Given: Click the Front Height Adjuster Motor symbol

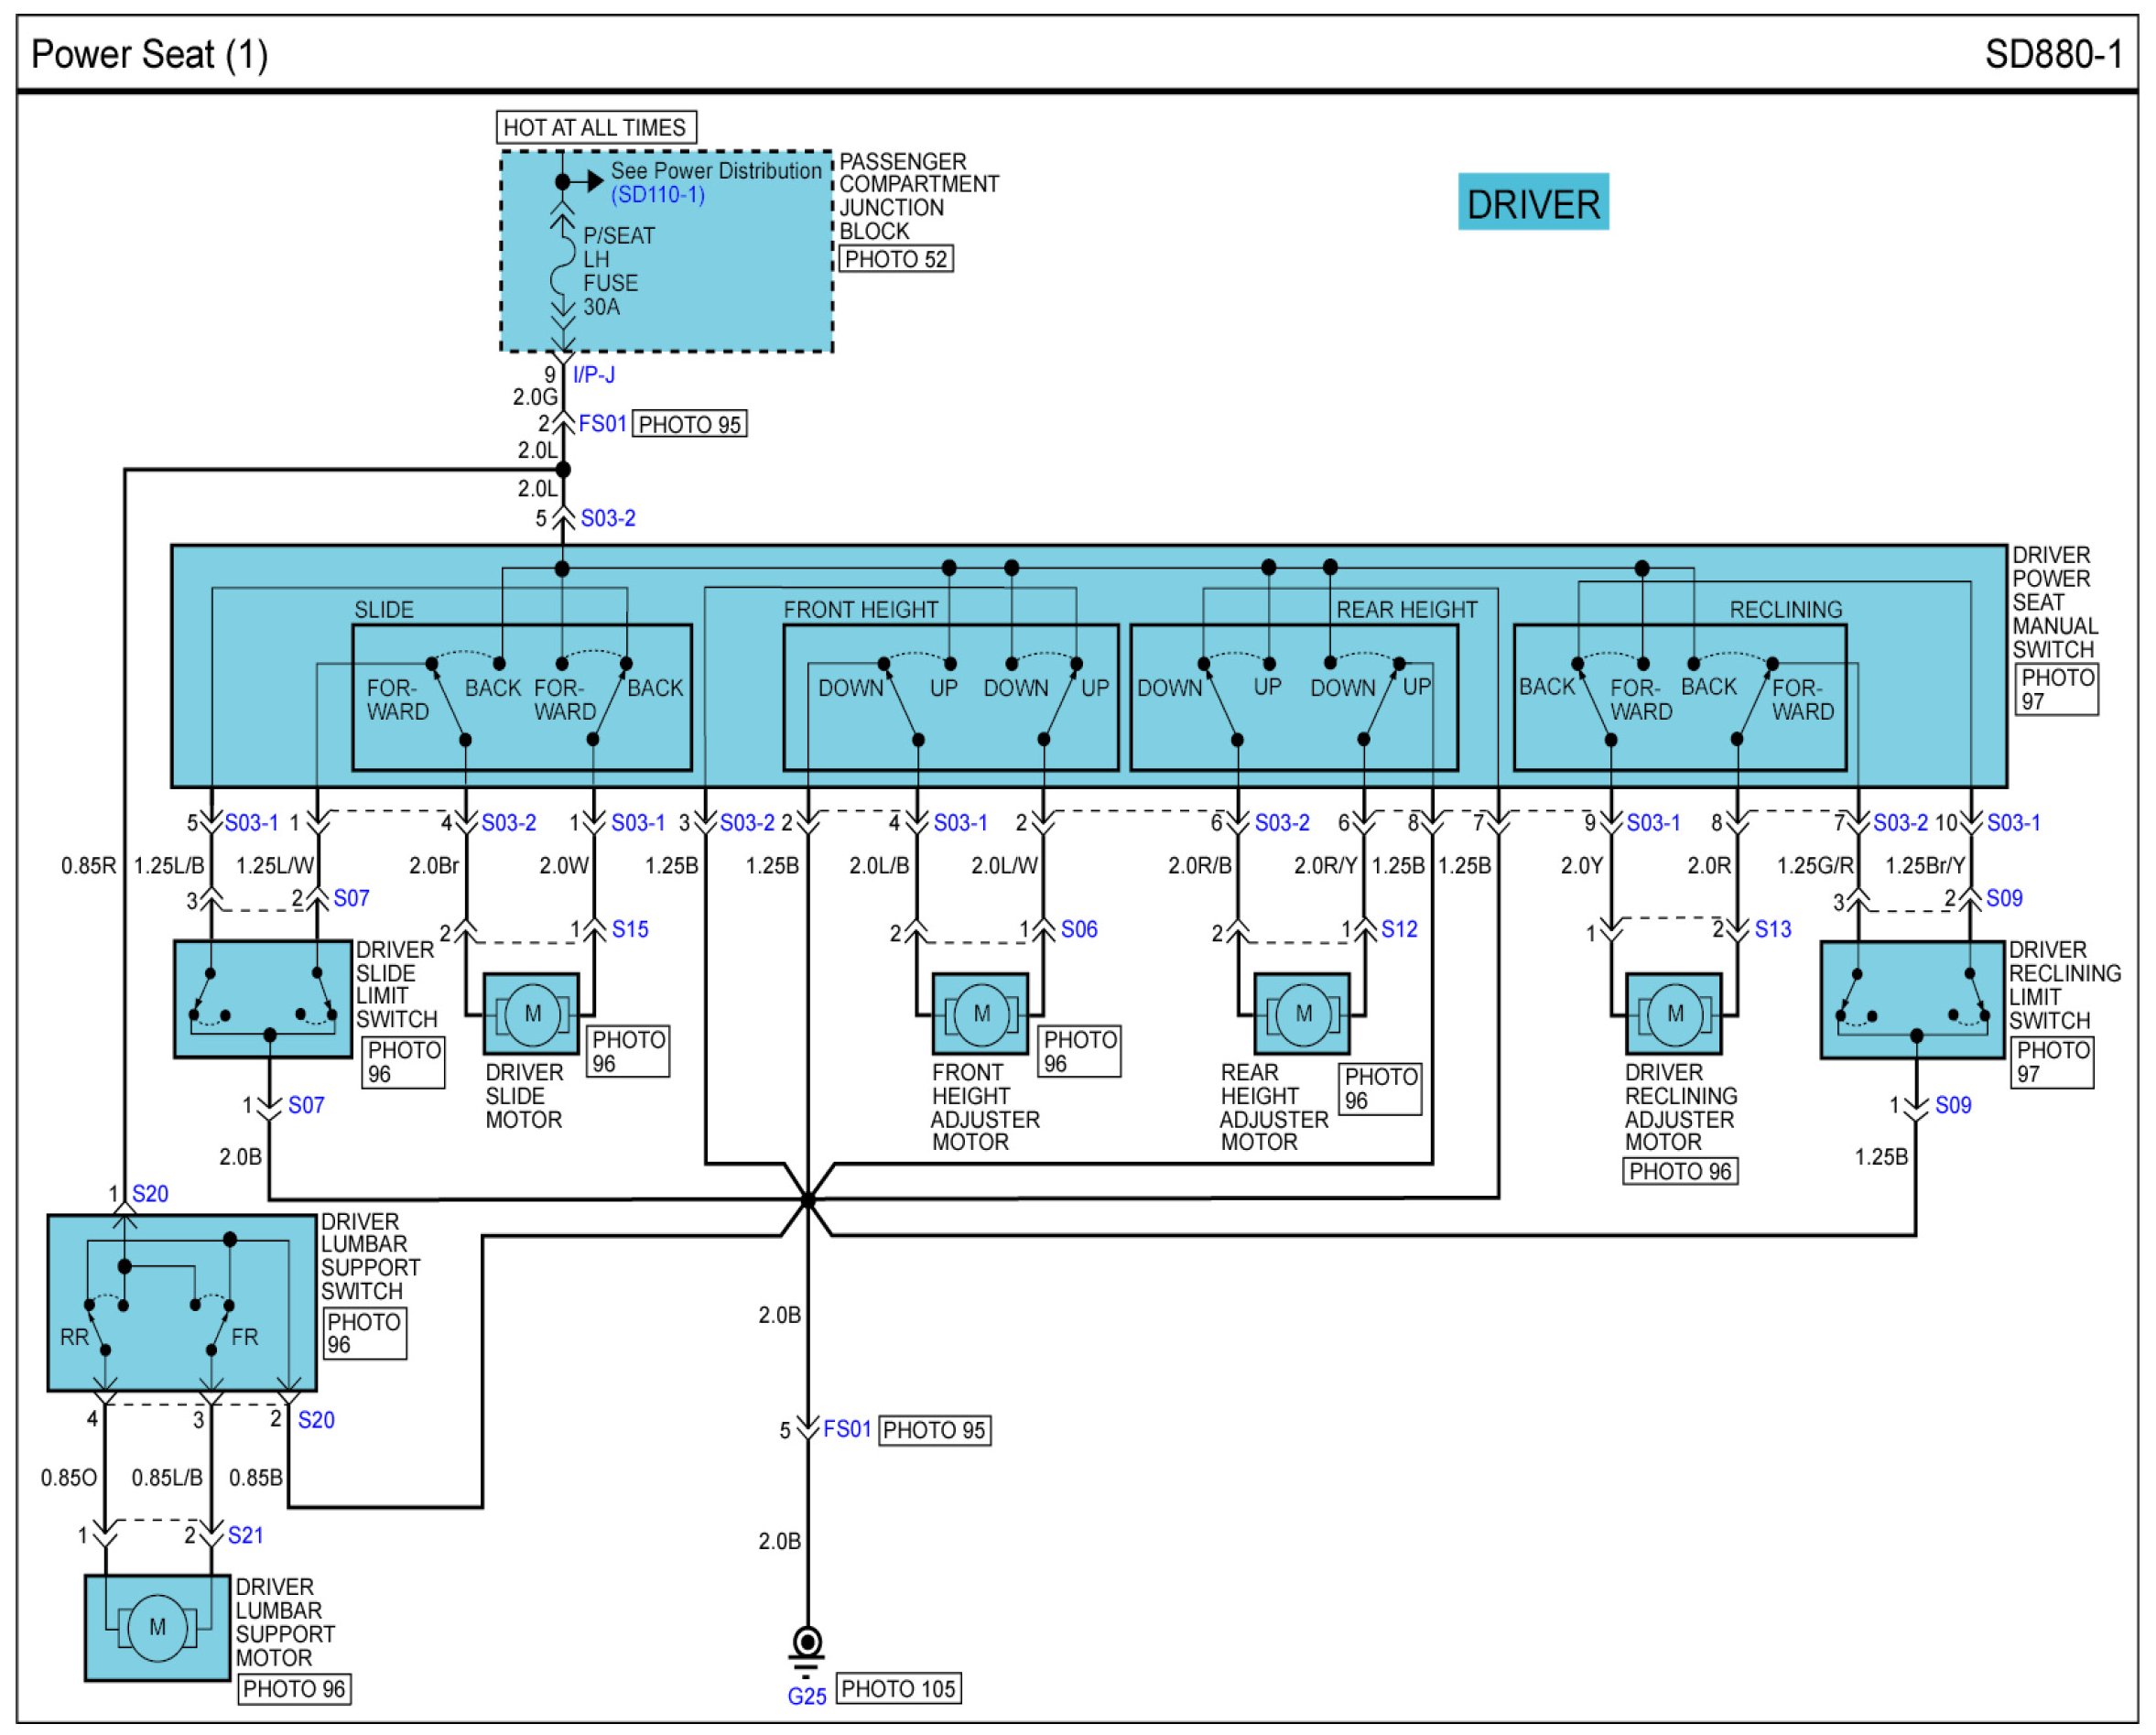Looking at the screenshot, I should point(980,1014).
